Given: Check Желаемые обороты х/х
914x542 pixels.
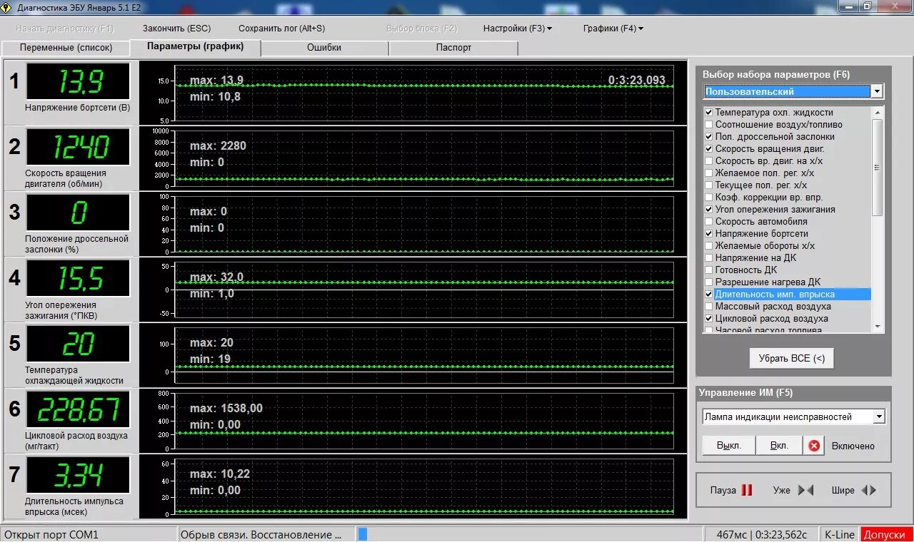Looking at the screenshot, I should tap(709, 246).
